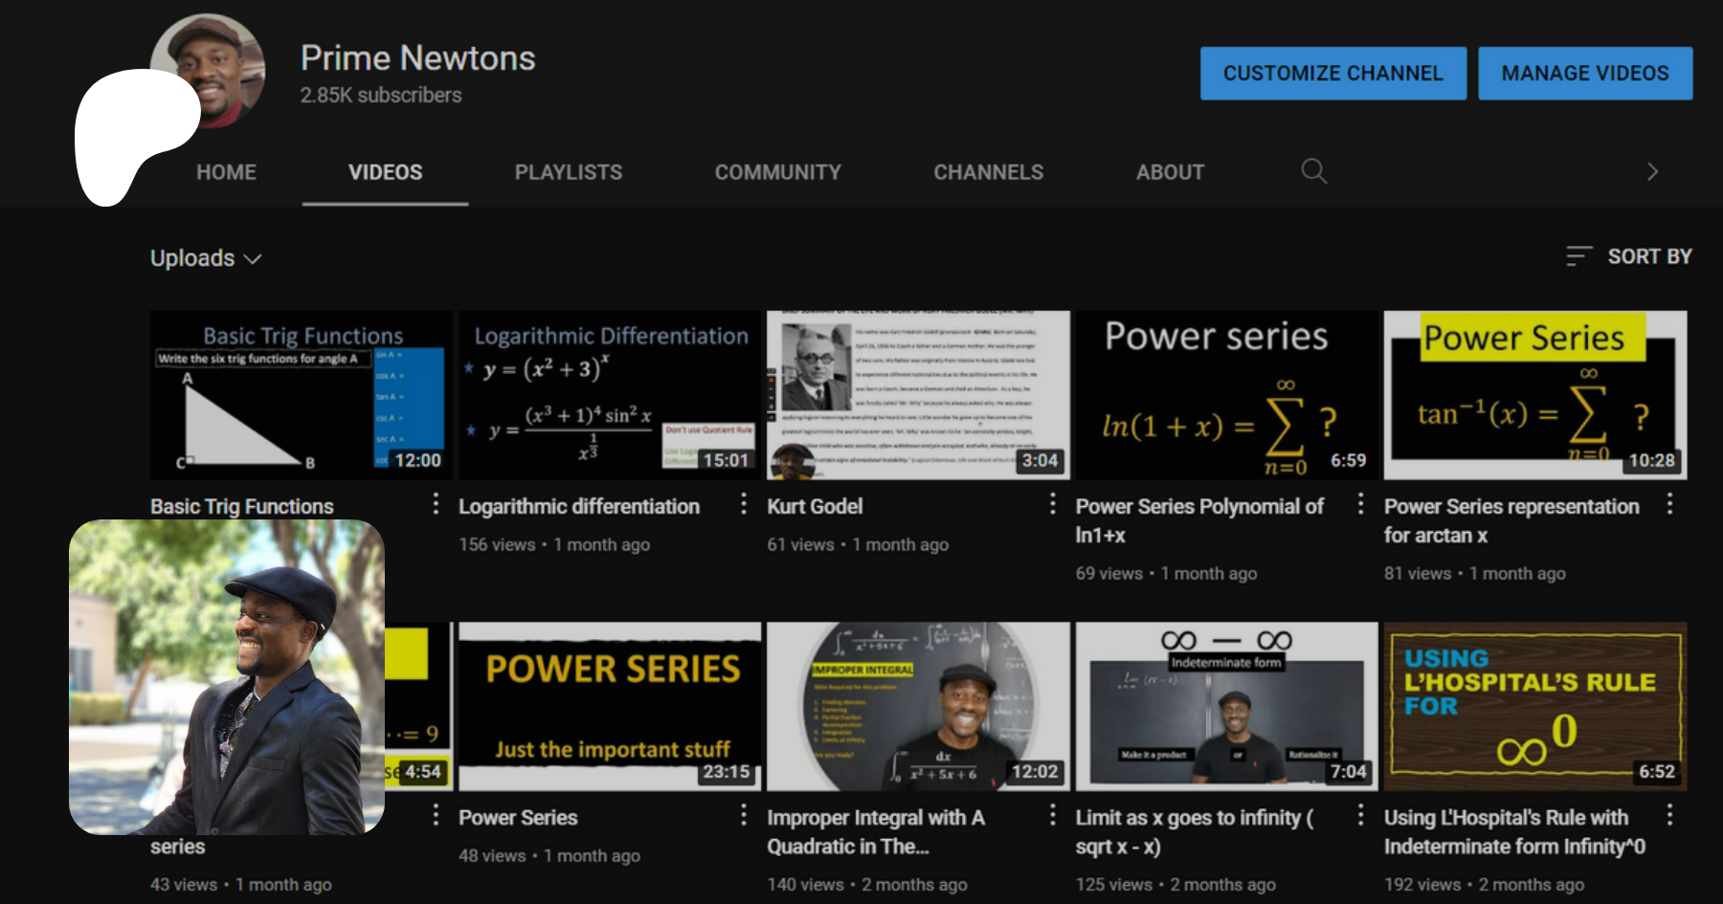The height and width of the screenshot is (904, 1723).
Task: Open the Sort By menu
Action: [1629, 256]
